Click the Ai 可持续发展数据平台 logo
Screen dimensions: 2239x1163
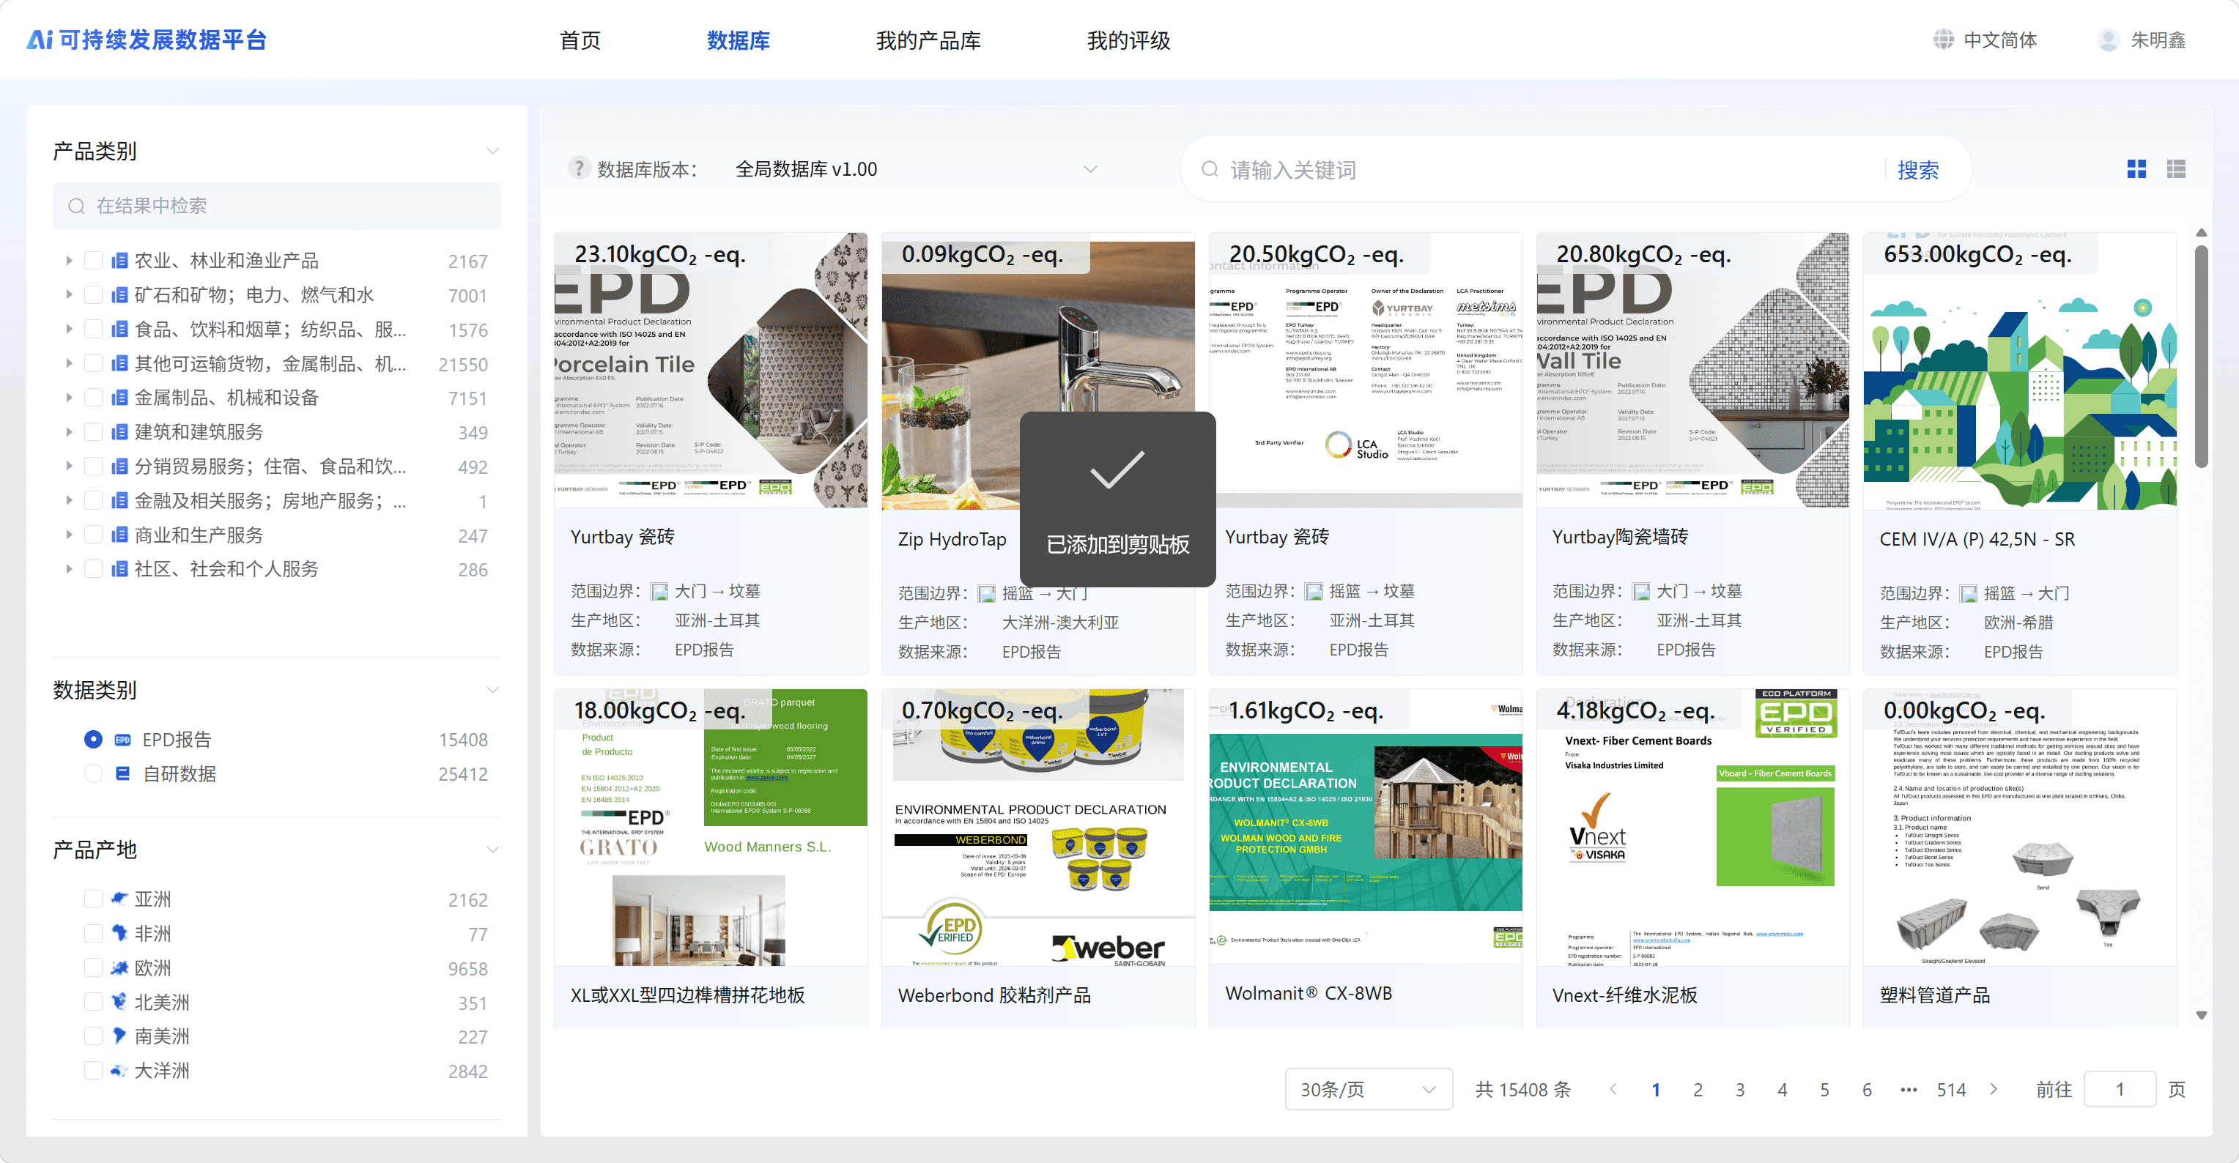coord(146,40)
